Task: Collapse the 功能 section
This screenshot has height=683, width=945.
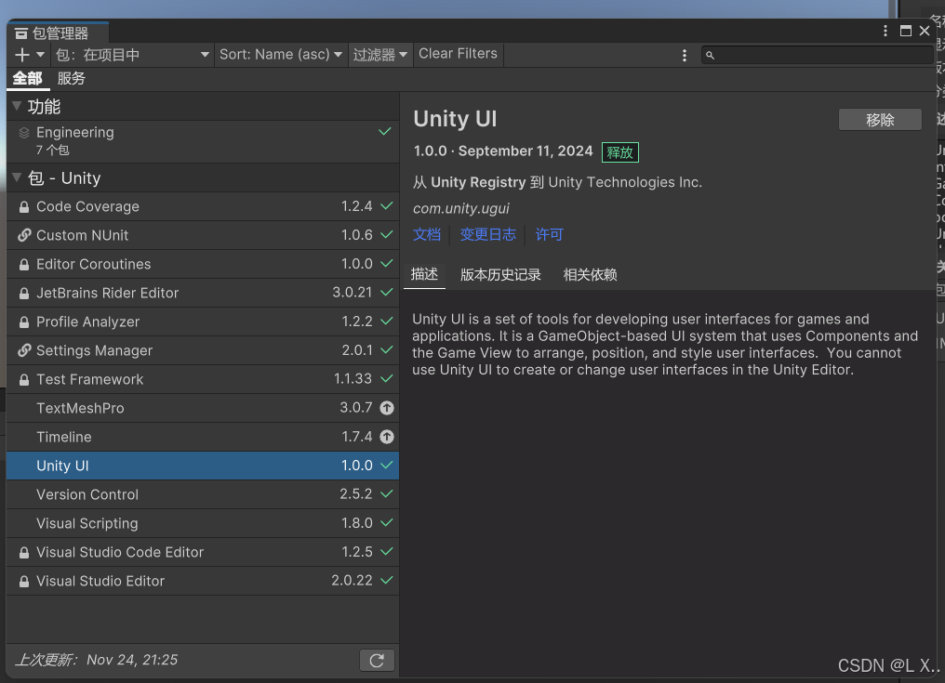Action: pyautogui.click(x=17, y=106)
